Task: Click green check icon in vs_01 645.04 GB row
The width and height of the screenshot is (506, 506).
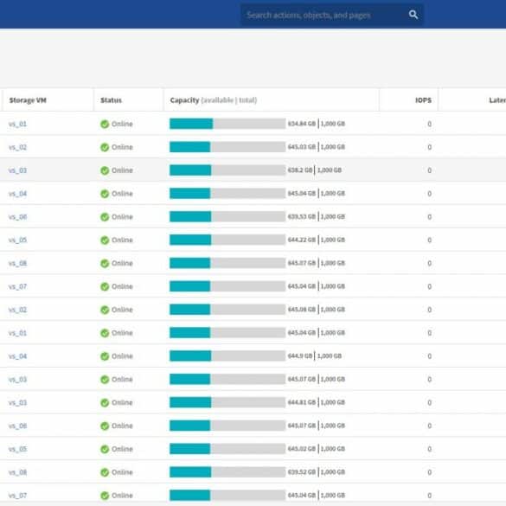Action: coord(105,333)
